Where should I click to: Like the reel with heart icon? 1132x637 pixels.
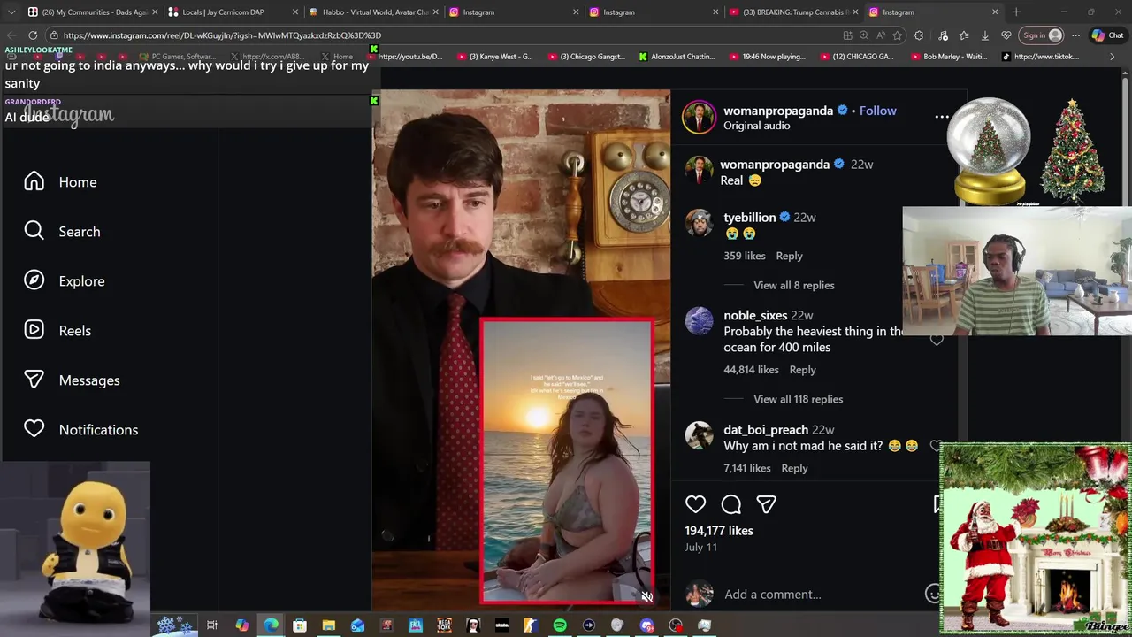pos(696,504)
